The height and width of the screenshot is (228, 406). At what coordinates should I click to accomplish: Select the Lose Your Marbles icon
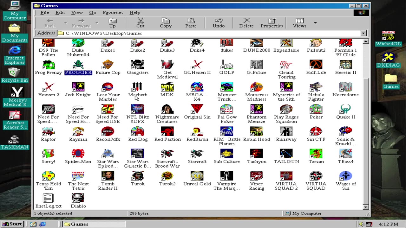[108, 87]
